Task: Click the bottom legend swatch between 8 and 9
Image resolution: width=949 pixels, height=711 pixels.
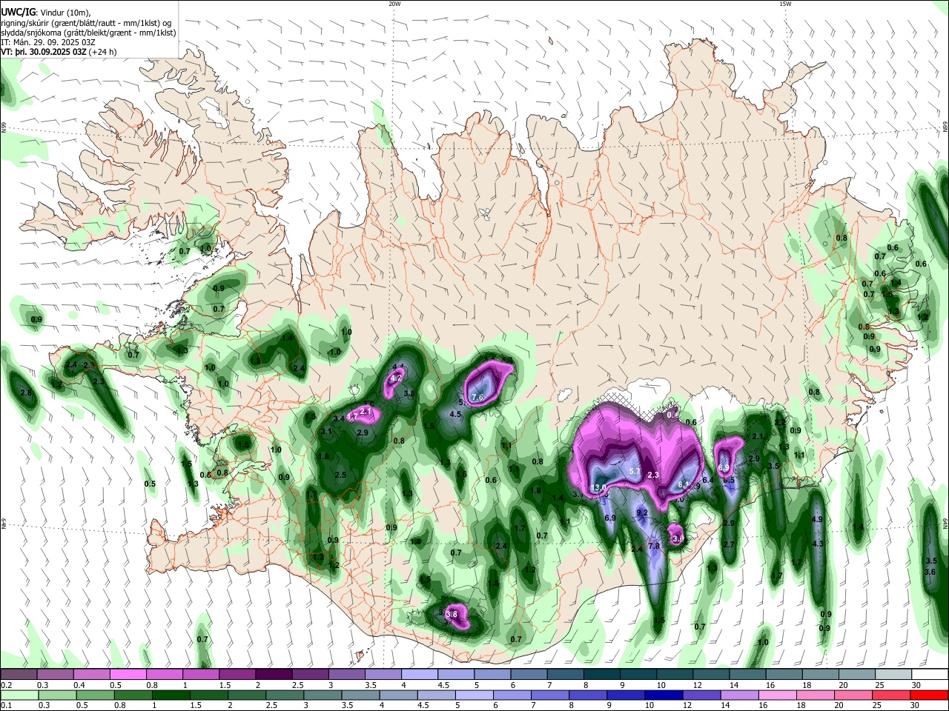Action: (588, 695)
